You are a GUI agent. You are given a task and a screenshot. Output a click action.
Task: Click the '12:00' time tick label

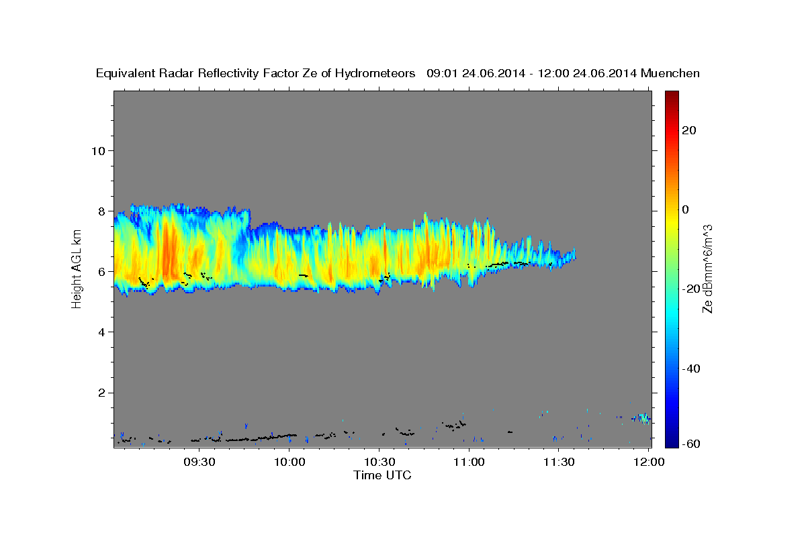point(650,462)
